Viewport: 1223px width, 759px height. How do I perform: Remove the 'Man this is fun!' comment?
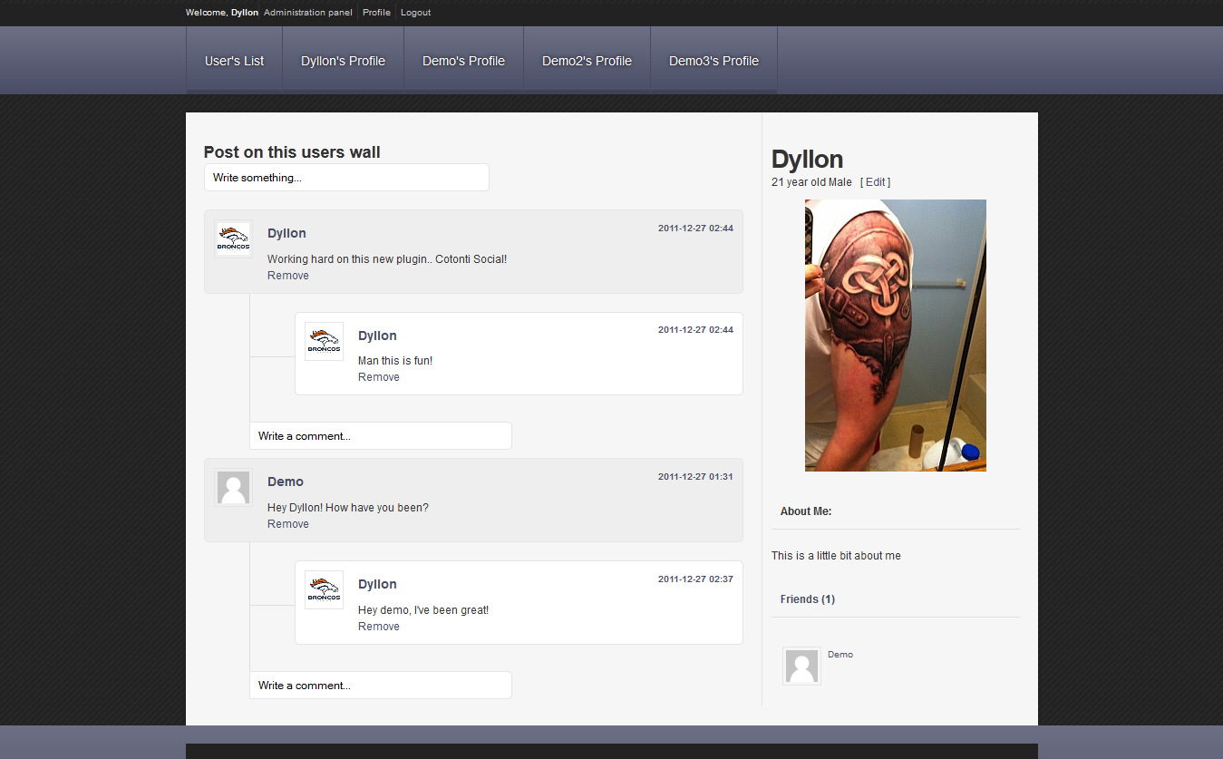379,377
